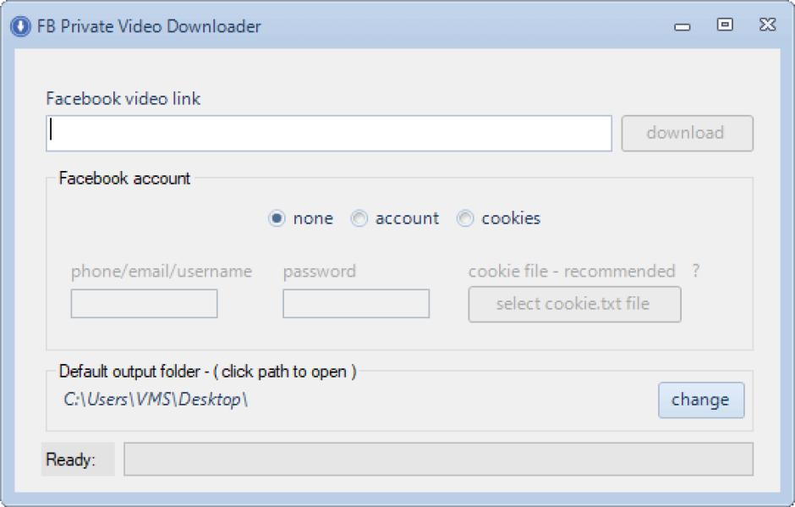The image size is (795, 507).
Task: Click the progress bar next to Ready
Action: click(439, 460)
